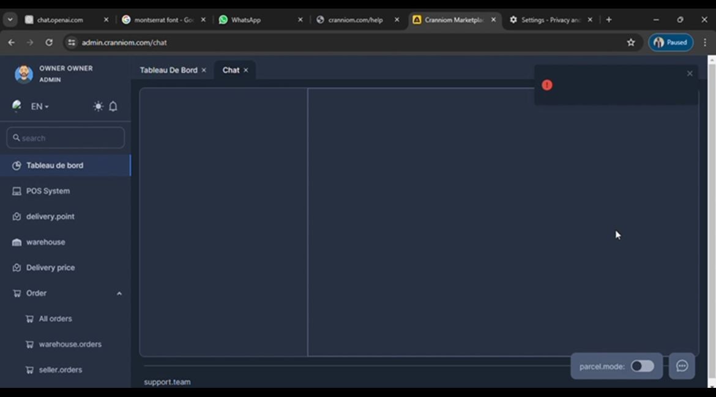Switch to the cranniom.com/help browser tab
The image size is (716, 397).
click(x=356, y=20)
